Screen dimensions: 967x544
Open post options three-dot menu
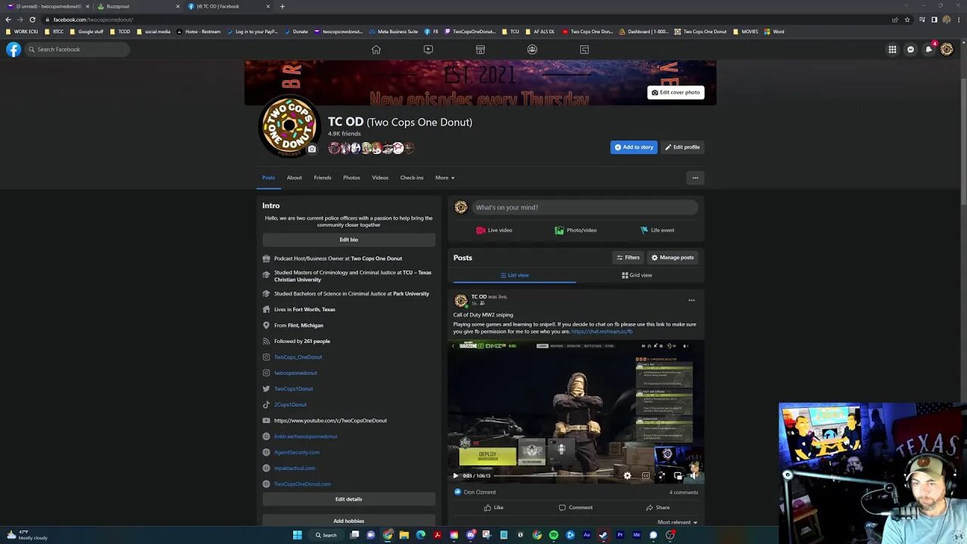691,300
